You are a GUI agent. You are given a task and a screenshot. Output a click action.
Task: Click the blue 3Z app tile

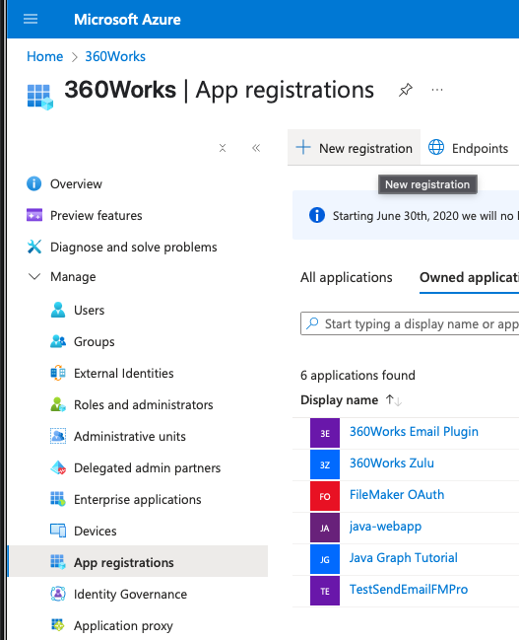point(325,464)
